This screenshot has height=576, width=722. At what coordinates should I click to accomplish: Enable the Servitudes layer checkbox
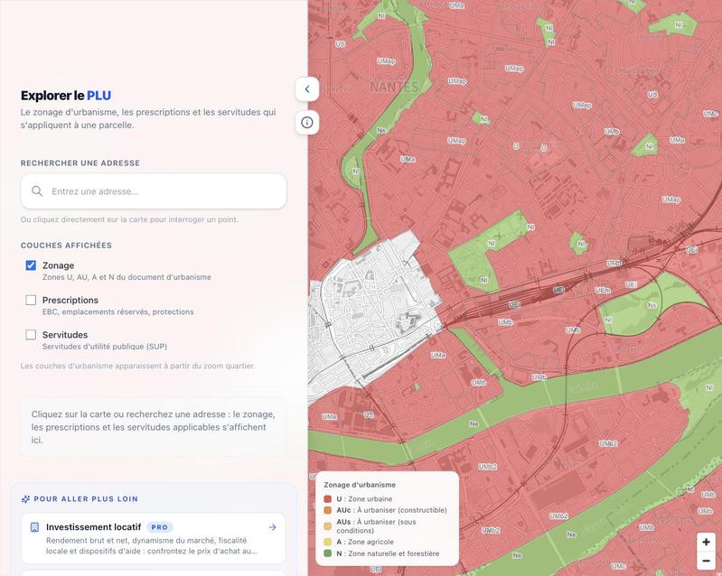[x=31, y=334]
